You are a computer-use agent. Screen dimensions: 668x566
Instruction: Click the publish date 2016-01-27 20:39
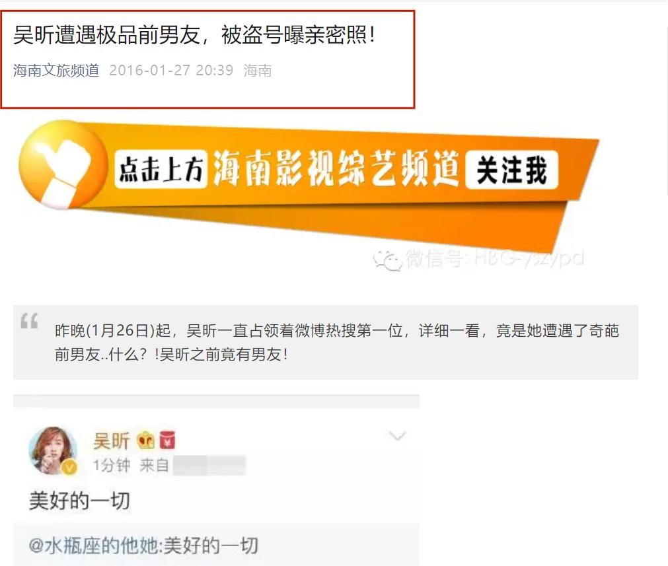click(171, 70)
